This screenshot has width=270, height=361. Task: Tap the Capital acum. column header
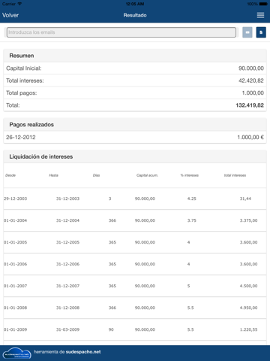click(147, 175)
